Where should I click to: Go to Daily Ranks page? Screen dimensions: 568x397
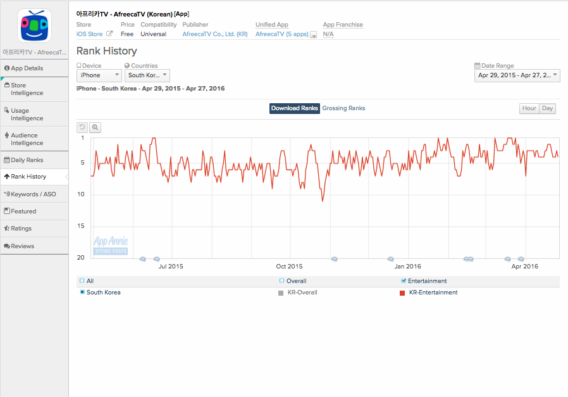[x=34, y=160]
